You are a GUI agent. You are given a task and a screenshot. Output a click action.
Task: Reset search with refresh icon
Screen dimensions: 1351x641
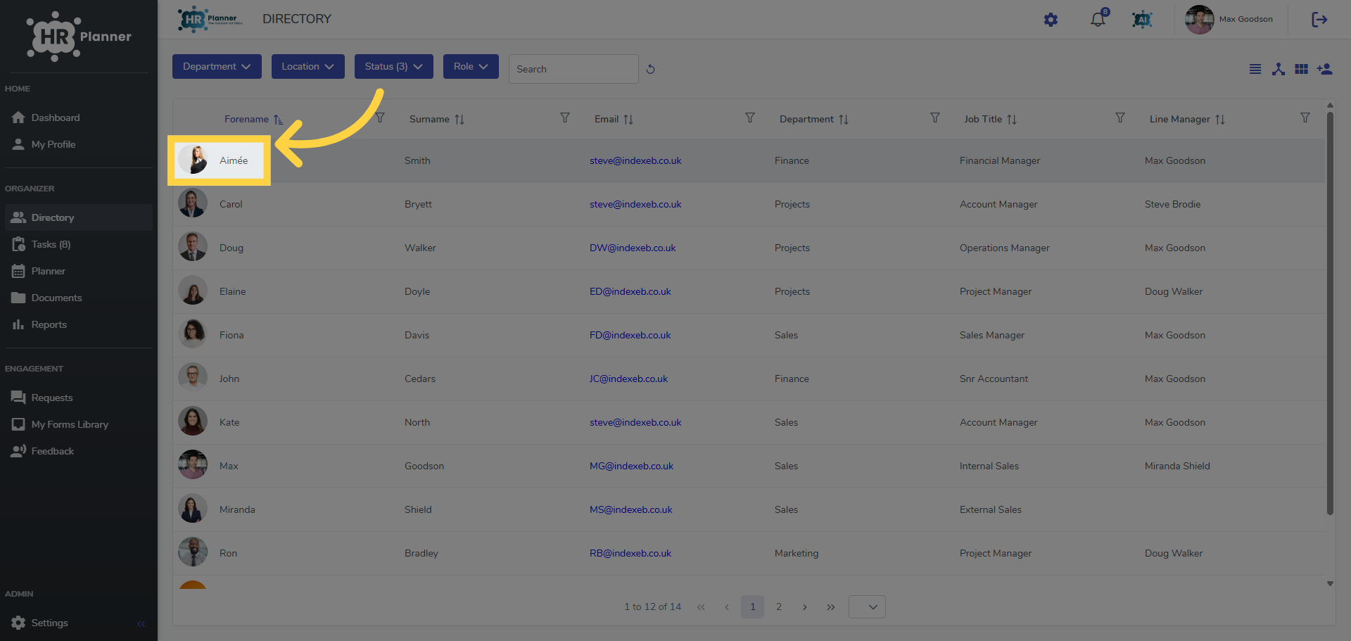651,69
